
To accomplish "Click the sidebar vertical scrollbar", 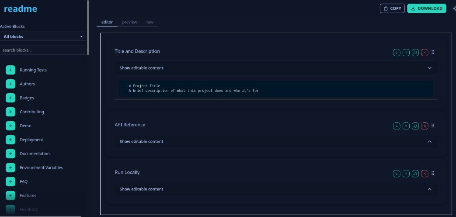I will [88, 27].
